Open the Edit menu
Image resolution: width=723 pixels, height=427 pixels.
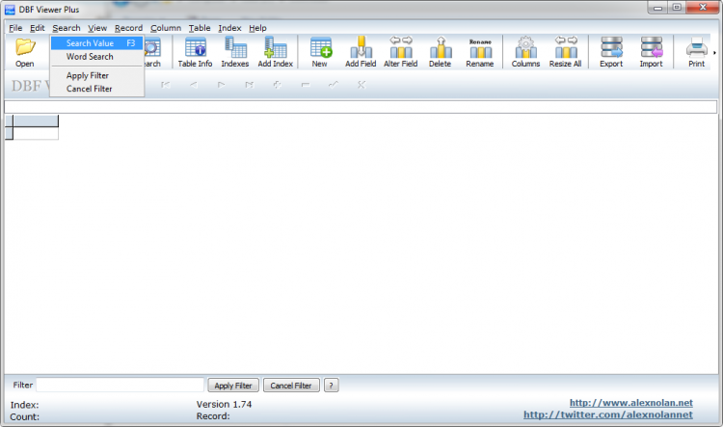(x=38, y=28)
